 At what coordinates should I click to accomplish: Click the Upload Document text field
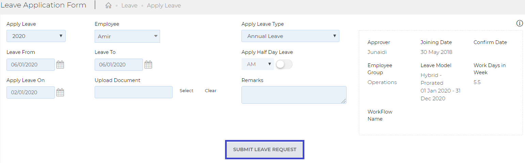(x=133, y=92)
